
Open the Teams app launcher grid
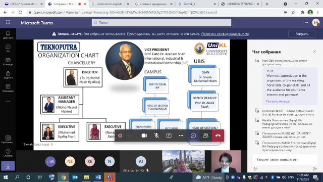pyautogui.click(x=8, y=22)
